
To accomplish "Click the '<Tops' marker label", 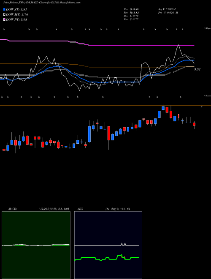I will 208,28.
